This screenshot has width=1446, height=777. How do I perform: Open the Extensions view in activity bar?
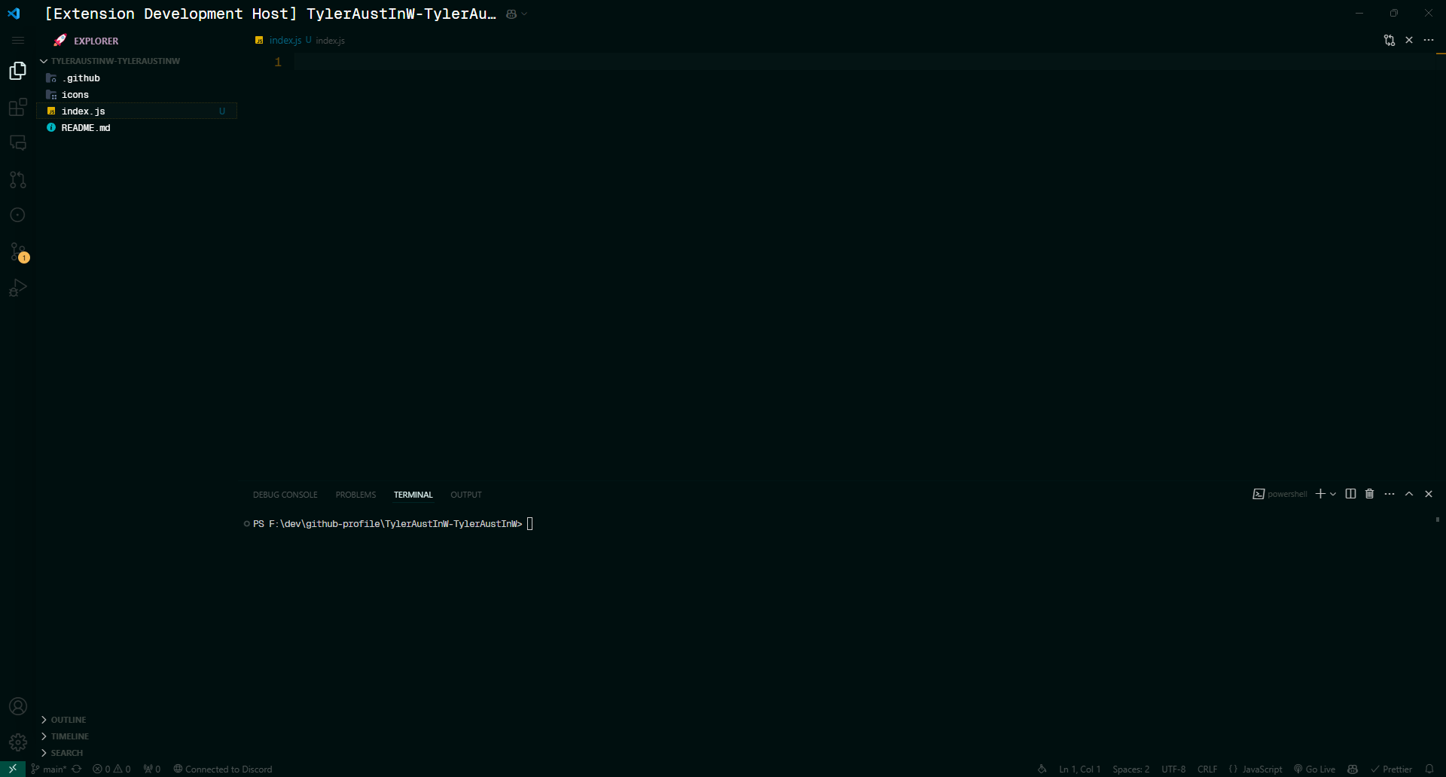pos(18,107)
